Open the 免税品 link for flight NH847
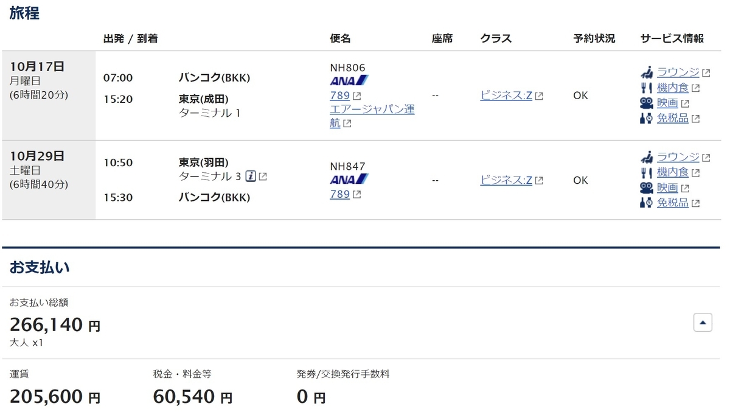 [x=672, y=203]
